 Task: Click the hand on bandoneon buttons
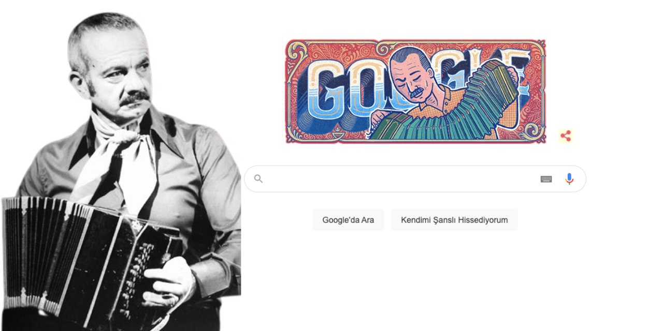click(168, 282)
